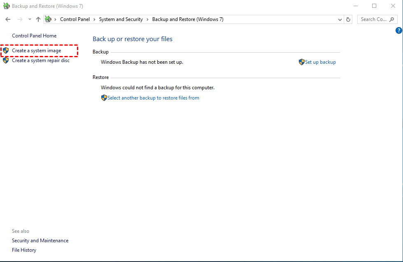
Task: Click the Back up or restore your files heading
Action: pos(133,39)
